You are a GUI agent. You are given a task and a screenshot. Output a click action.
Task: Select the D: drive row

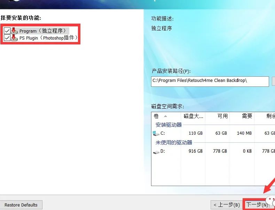[213, 151]
